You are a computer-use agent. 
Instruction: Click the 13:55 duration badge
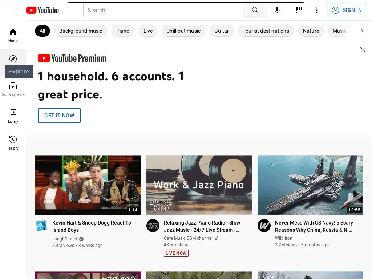[354, 210]
